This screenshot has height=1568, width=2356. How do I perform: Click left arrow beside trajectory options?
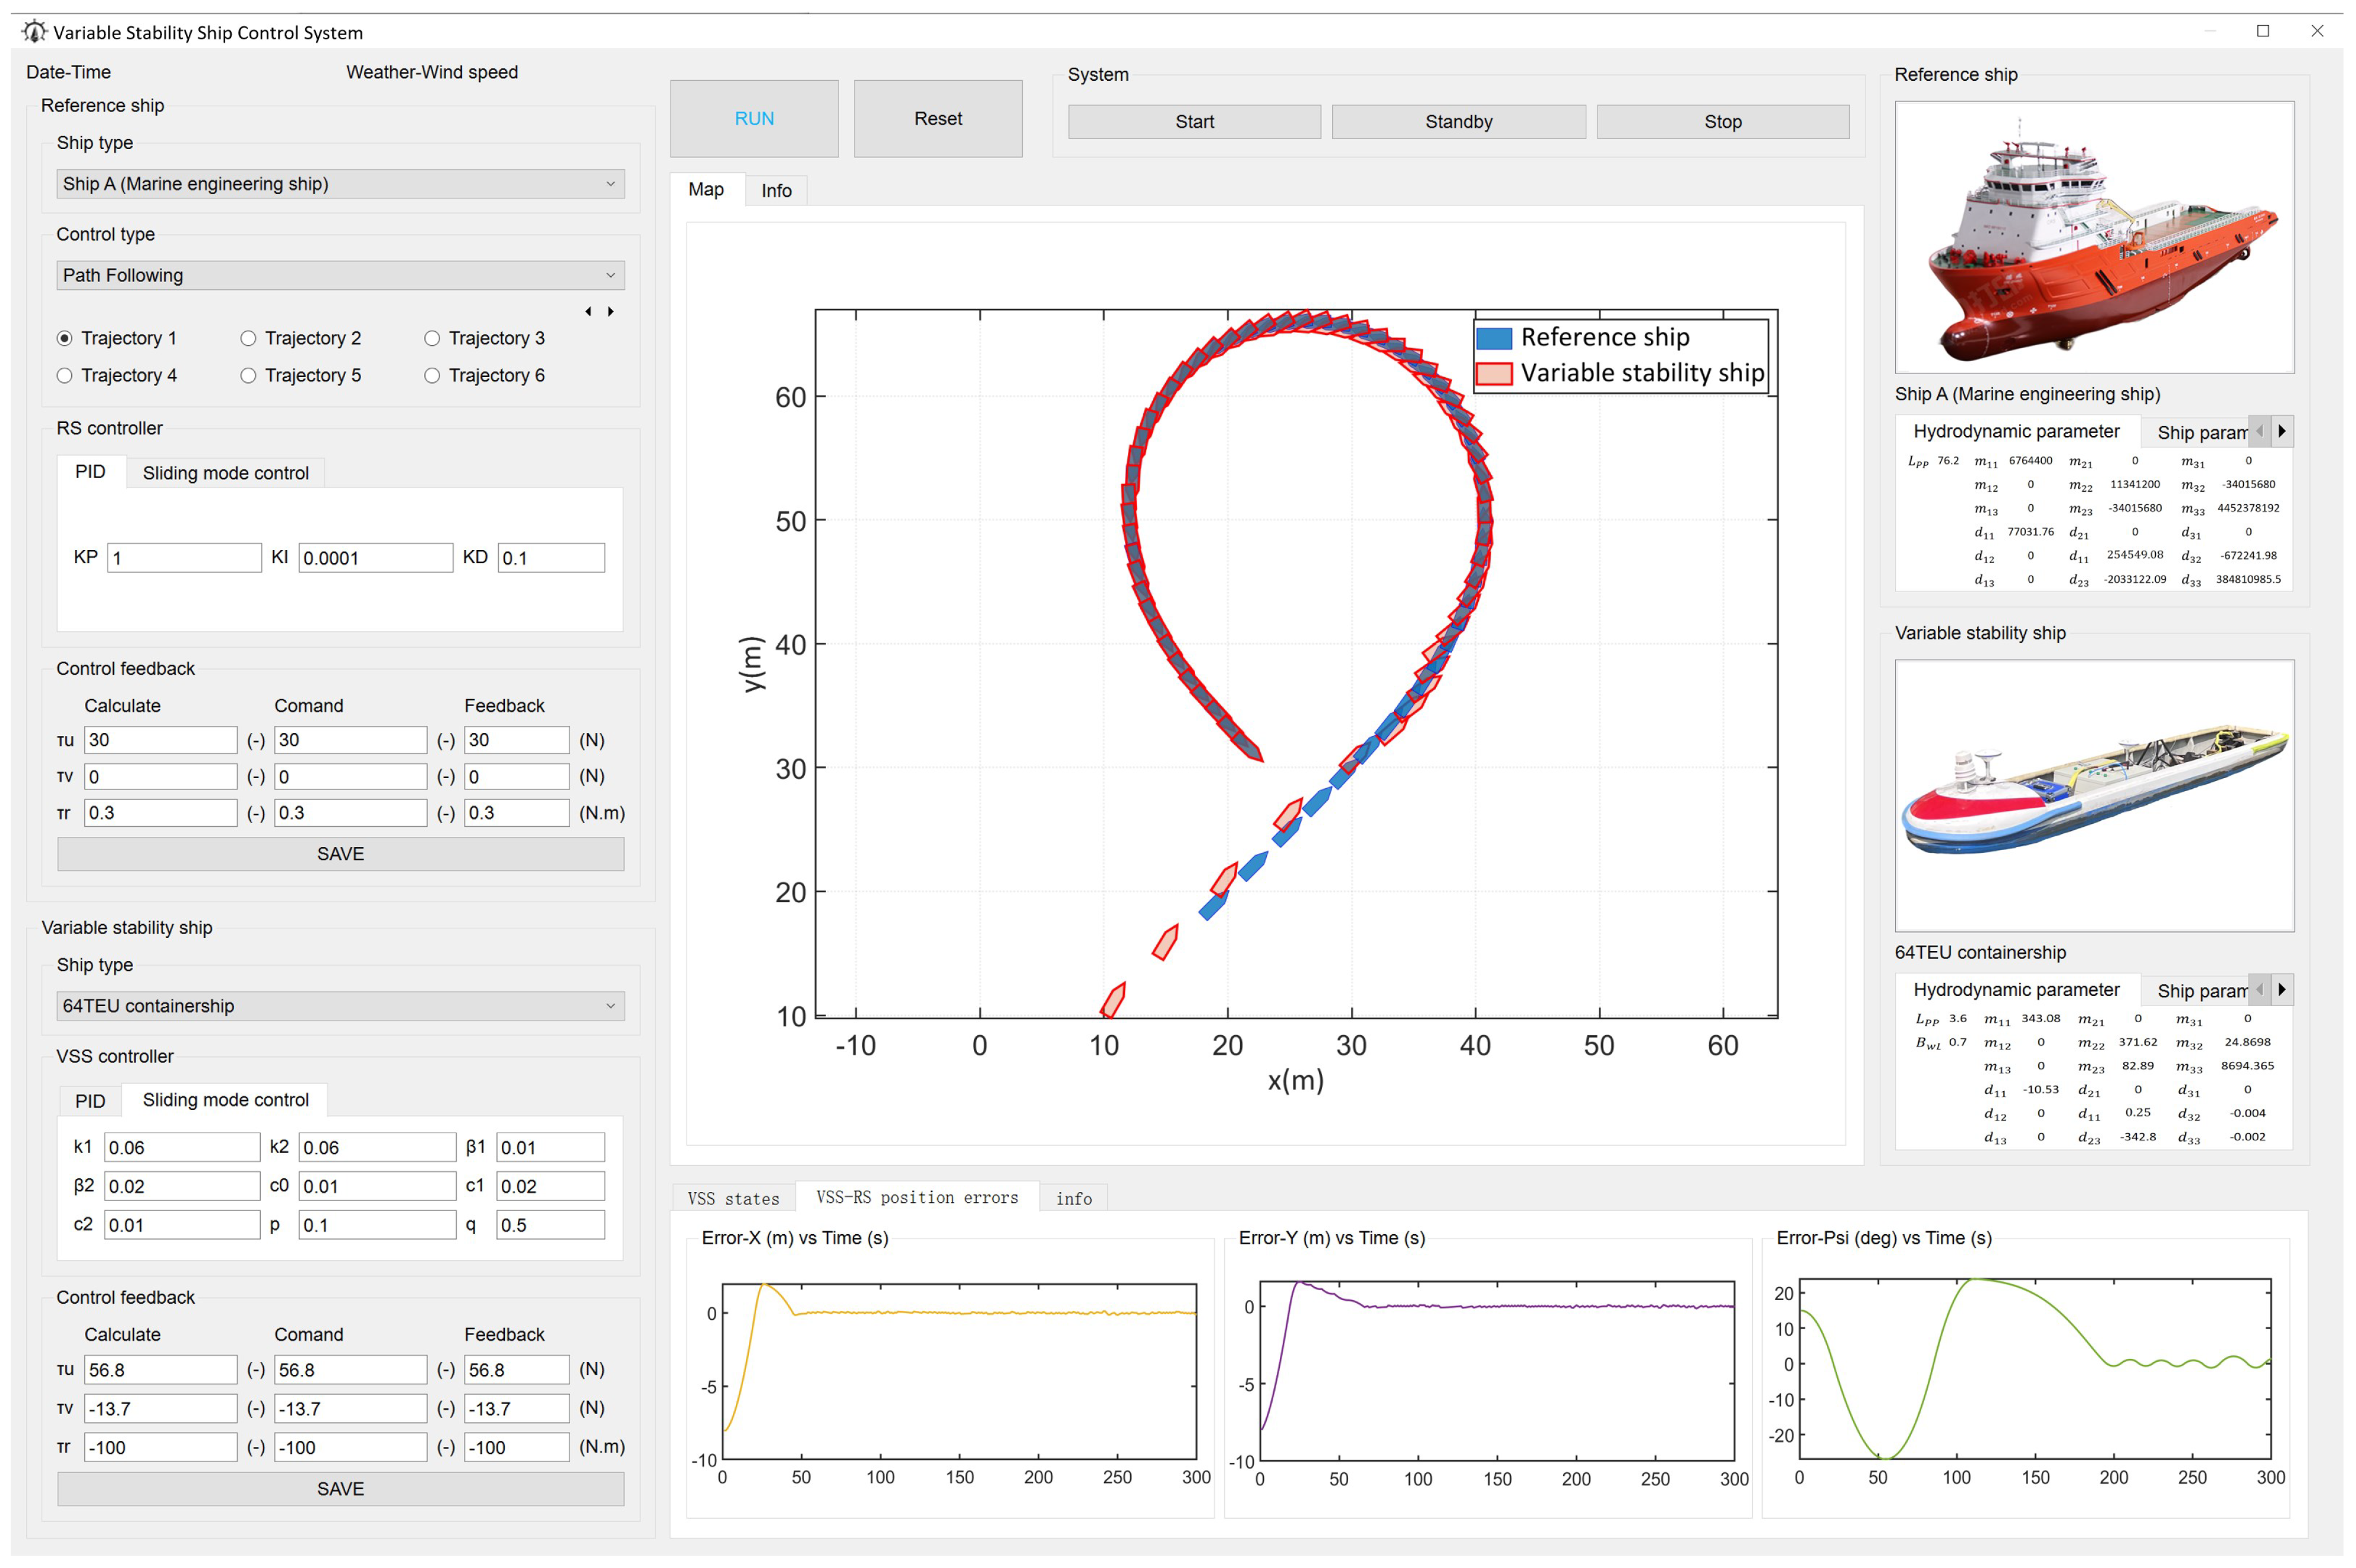coord(588,311)
